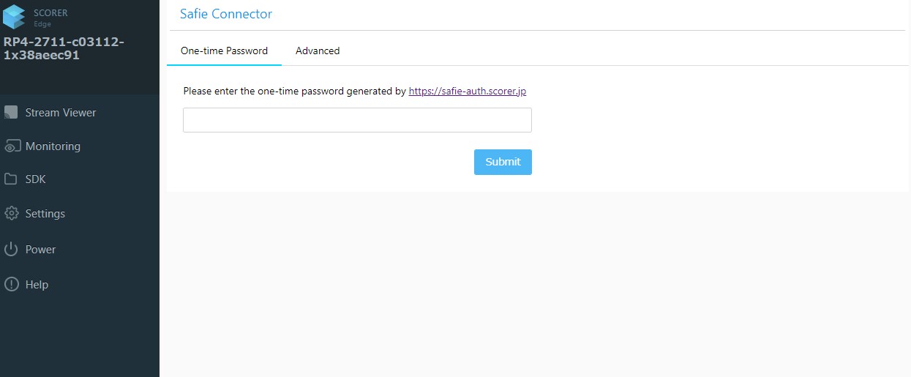This screenshot has height=377, width=911.
Task: Switch to the Advanced tab
Action: (318, 51)
